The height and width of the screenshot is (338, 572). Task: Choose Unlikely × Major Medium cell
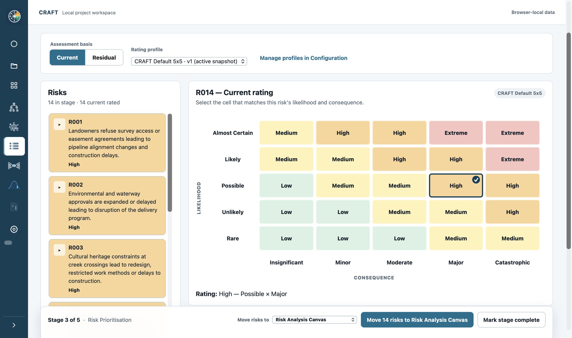point(456,212)
